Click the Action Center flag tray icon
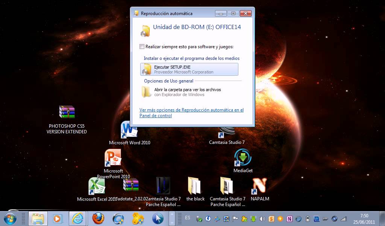385x226 pixels. (235, 218)
